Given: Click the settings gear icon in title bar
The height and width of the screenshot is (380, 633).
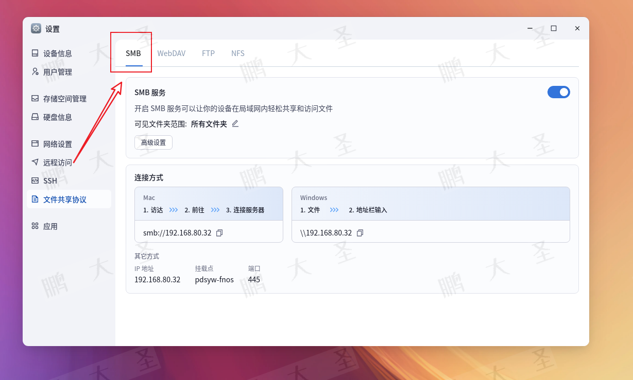Looking at the screenshot, I should pos(36,28).
